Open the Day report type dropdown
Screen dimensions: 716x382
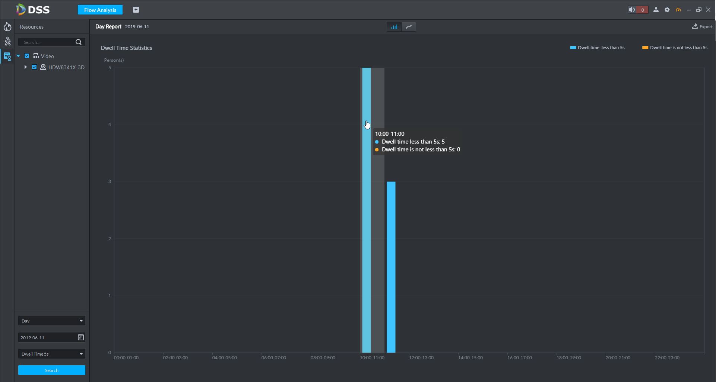(x=52, y=321)
